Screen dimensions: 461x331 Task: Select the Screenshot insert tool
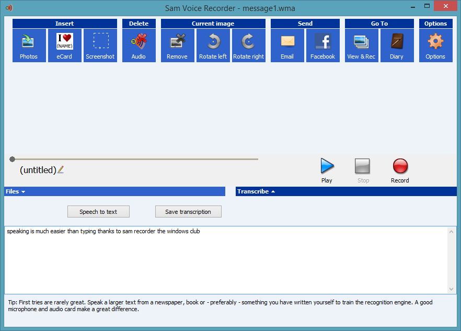[x=100, y=45]
